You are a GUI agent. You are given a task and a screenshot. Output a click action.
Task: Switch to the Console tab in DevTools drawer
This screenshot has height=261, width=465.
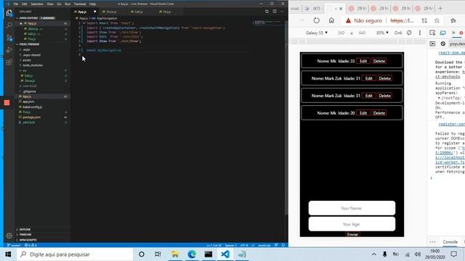point(450,241)
